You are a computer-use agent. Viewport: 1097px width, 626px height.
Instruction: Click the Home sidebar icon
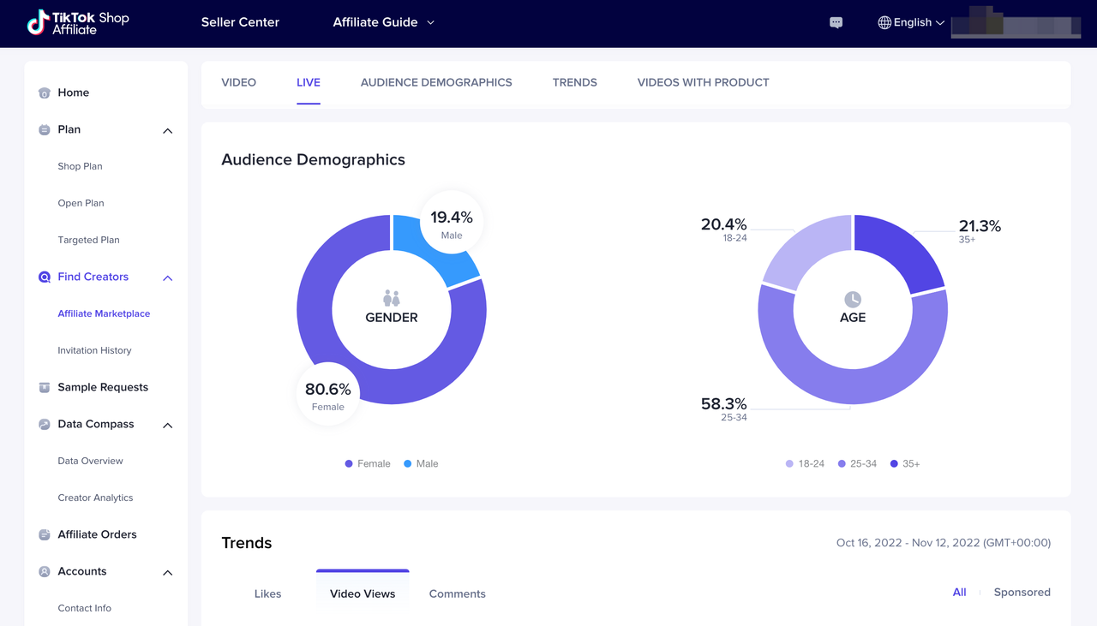[45, 93]
